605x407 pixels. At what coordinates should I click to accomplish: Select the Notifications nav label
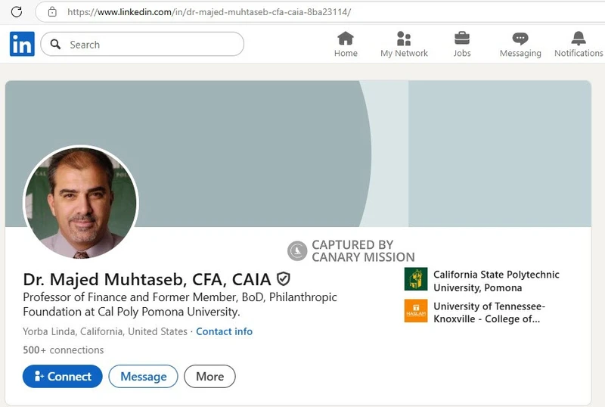[x=579, y=53]
